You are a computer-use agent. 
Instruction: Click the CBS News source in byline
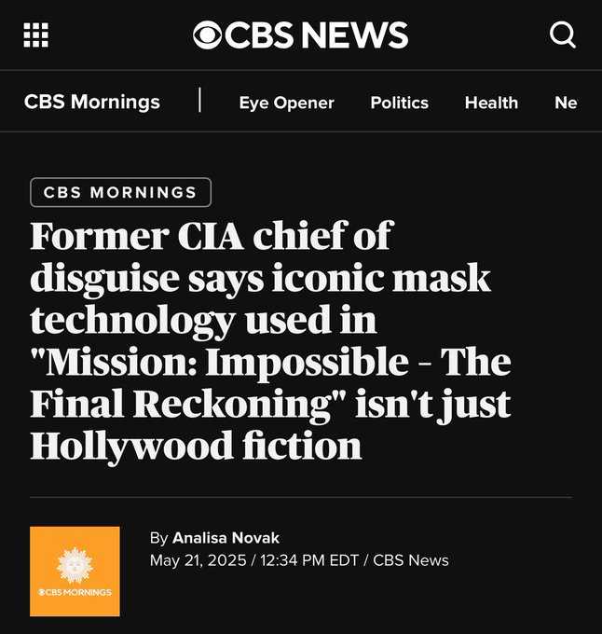point(411,560)
